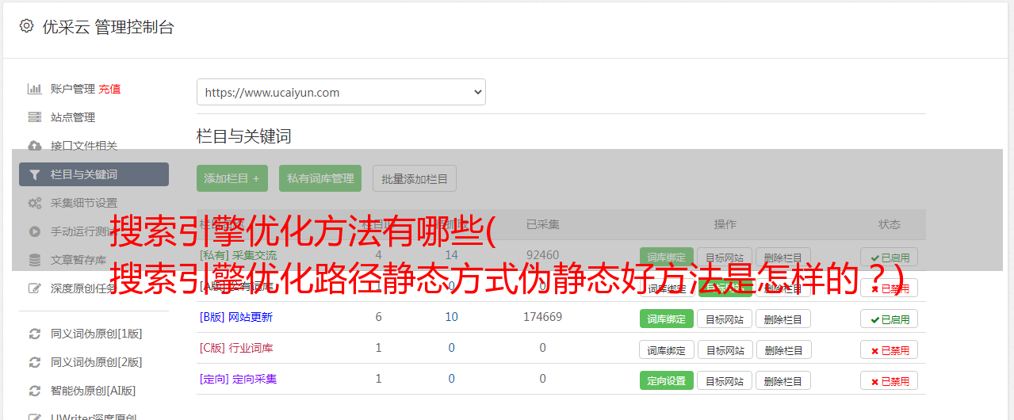Select the 栏目与关键词 sidebar item
Screen dimensions: 1014x420
point(94,174)
